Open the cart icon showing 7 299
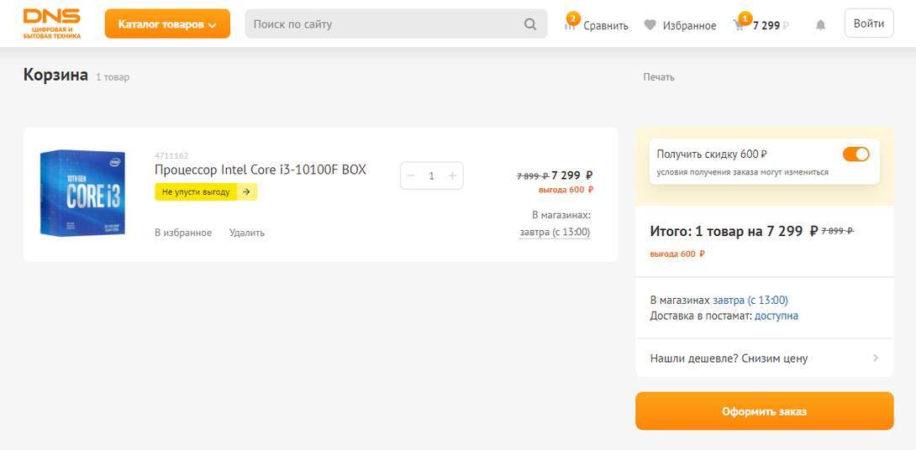The image size is (916, 450). 740,25
